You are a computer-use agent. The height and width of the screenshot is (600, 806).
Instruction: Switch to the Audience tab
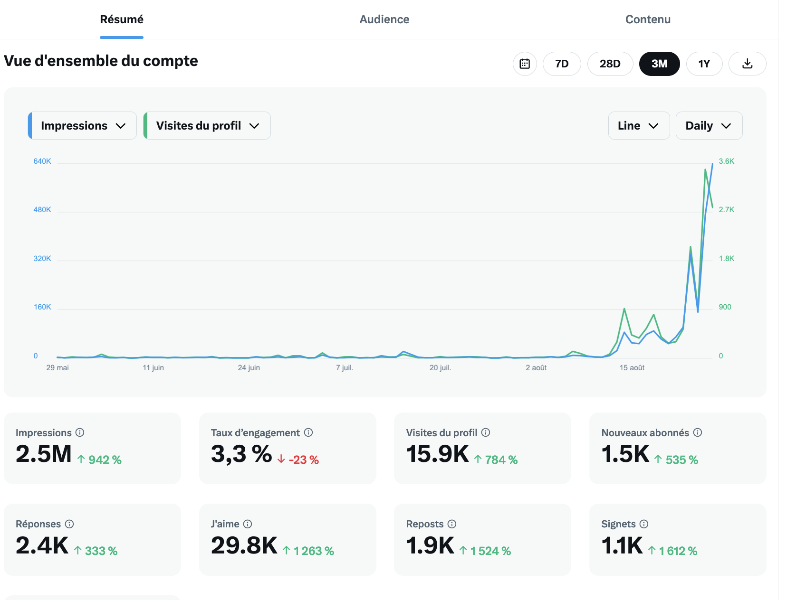384,19
